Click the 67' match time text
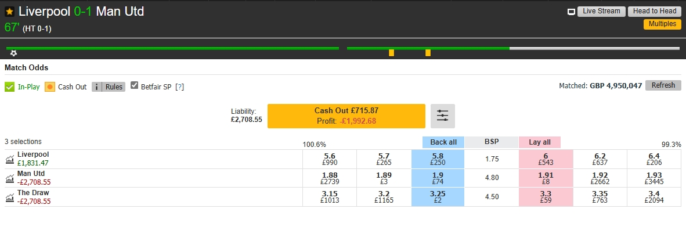Image resolution: width=686 pixels, height=241 pixels. click(x=12, y=27)
